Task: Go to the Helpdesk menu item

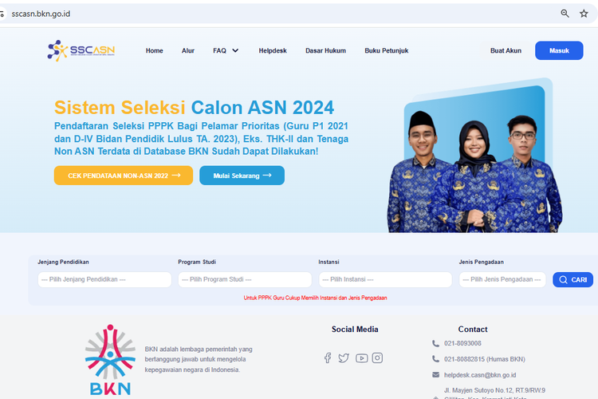Action: 273,50
